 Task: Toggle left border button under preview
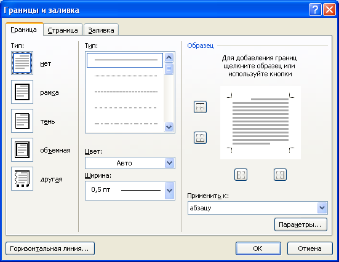[x=241, y=175]
